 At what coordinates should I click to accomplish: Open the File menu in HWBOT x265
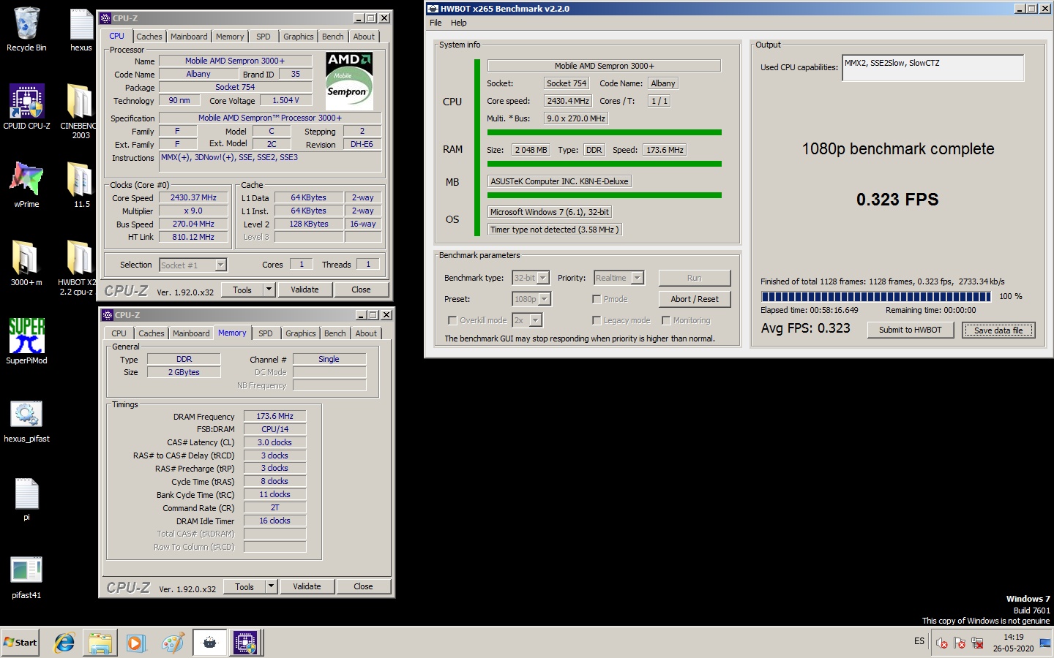tap(436, 23)
